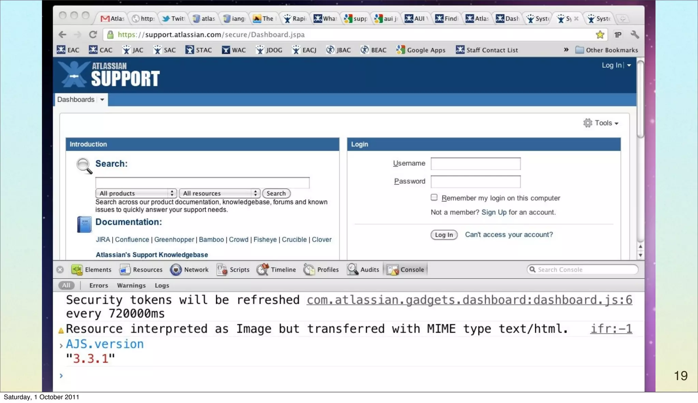
Task: Reload the page using refresh icon
Action: (93, 35)
